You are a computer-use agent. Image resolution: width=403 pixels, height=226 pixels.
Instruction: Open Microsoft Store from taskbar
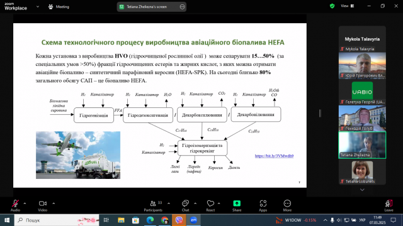tap(136, 220)
